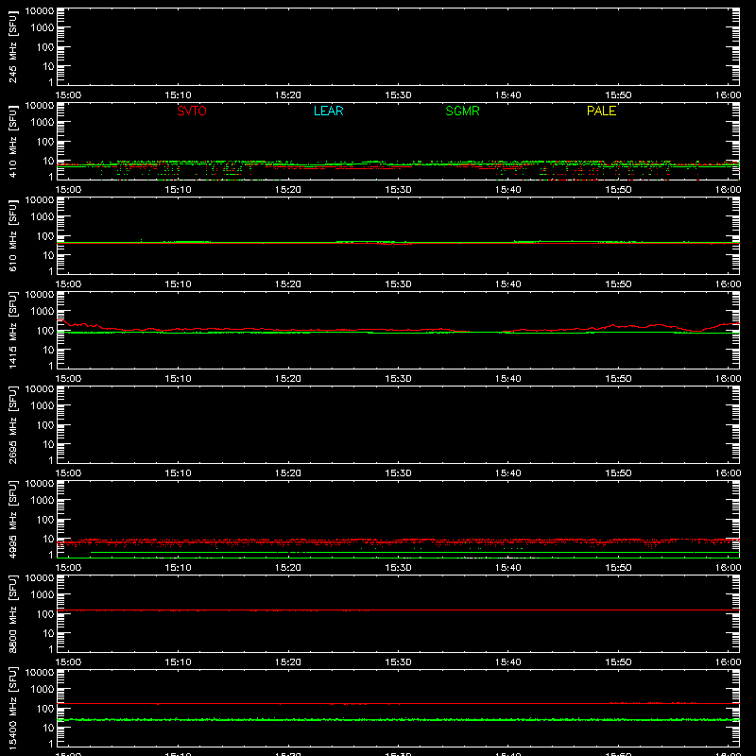Click the red SVTO station label
The image size is (756, 756).
tap(192, 111)
